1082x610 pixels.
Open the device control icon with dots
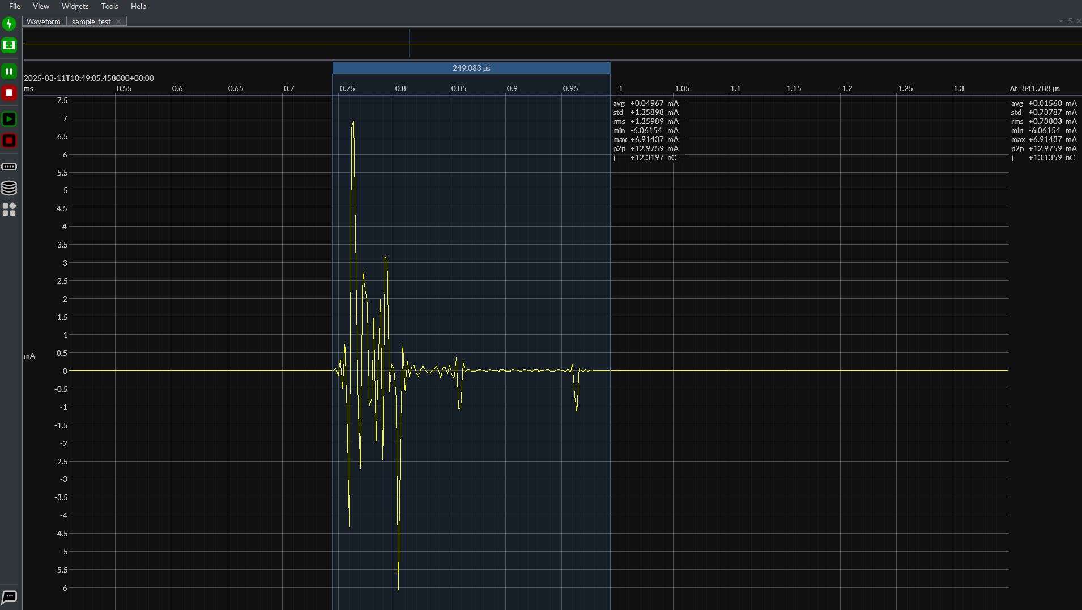coord(9,167)
